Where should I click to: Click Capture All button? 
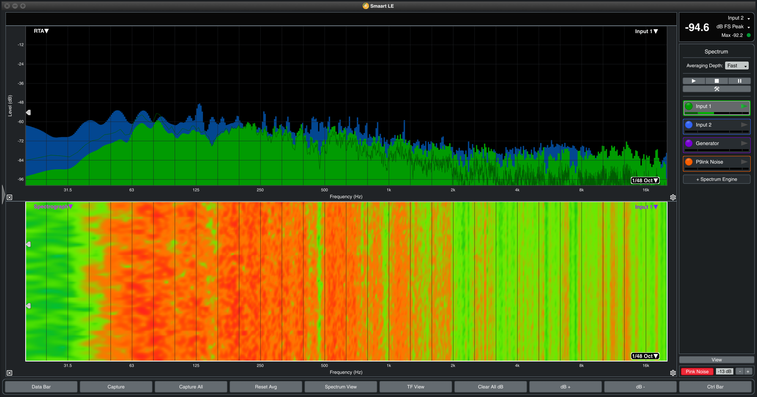point(191,387)
